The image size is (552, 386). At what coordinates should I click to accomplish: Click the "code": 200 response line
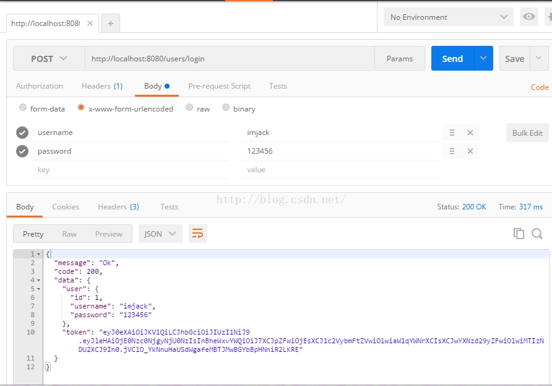[x=78, y=272]
